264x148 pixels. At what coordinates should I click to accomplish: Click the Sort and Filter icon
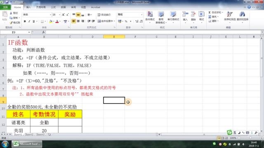click(x=230, y=14)
